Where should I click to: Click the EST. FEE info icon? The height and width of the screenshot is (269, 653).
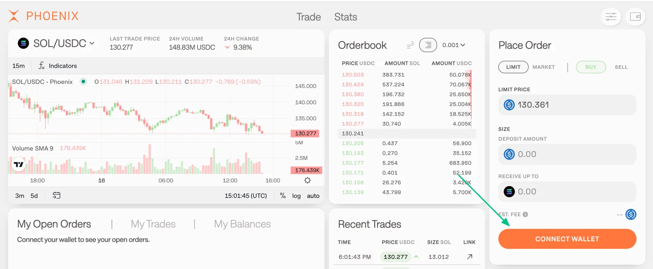tap(525, 214)
